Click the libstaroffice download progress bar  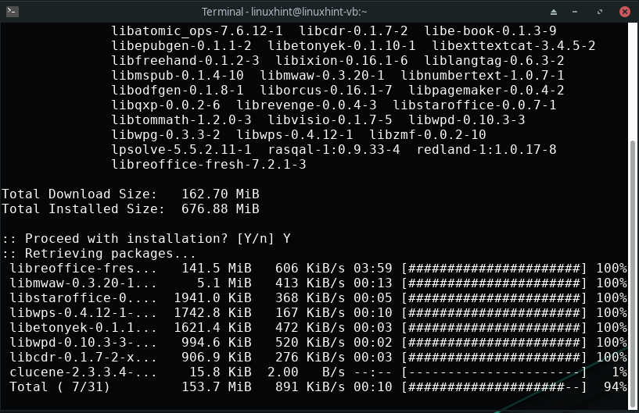point(494,298)
